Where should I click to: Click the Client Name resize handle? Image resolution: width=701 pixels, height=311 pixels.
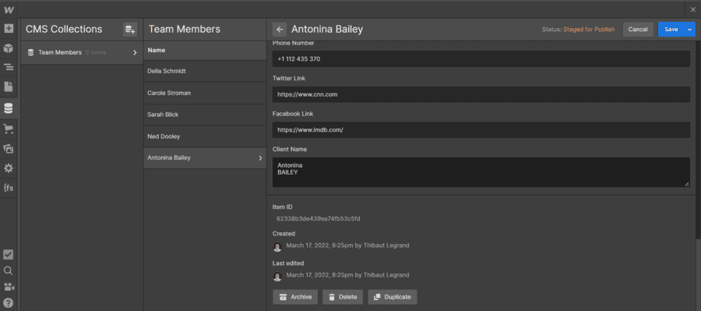(687, 184)
